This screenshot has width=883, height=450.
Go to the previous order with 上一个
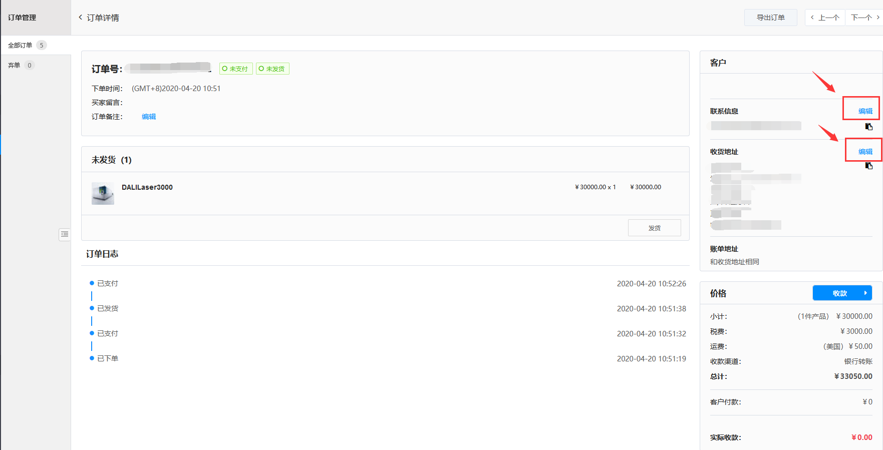(825, 18)
